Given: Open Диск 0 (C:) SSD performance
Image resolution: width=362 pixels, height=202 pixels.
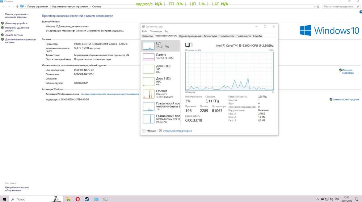Looking at the screenshot, I should (160, 69).
